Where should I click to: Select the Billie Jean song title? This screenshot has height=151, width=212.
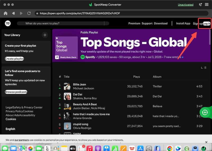(79, 84)
